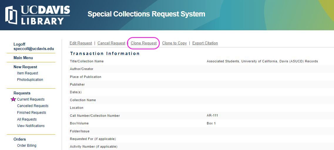Choose Clone to Copy
The width and height of the screenshot is (334, 150).
click(174, 43)
